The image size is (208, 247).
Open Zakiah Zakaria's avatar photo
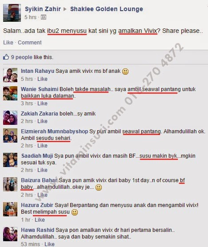pyautogui.click(x=10, y=118)
